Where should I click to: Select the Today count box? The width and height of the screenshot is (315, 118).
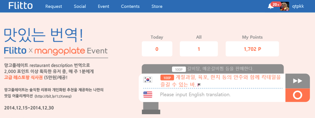point(157,49)
